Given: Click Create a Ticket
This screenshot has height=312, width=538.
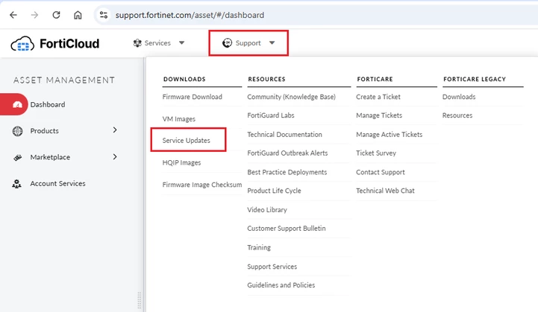Looking at the screenshot, I should 378,97.
